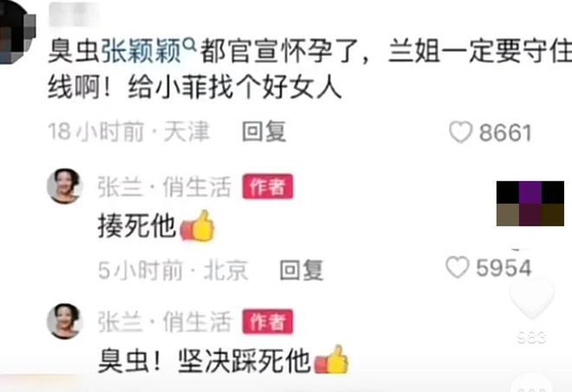
Task: Open the highlighted 张颖颖 search link
Action: [x=140, y=51]
